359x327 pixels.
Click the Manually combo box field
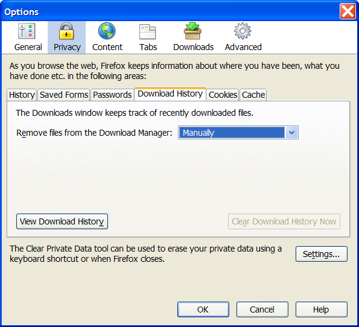click(238, 133)
